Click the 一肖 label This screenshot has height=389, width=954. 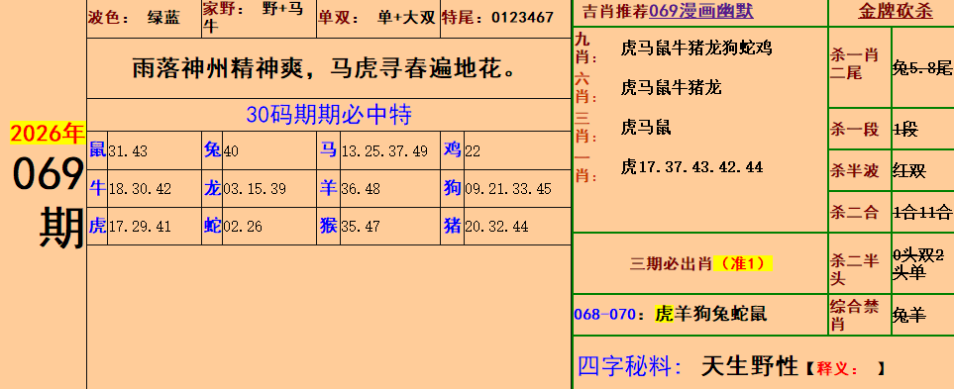585,167
